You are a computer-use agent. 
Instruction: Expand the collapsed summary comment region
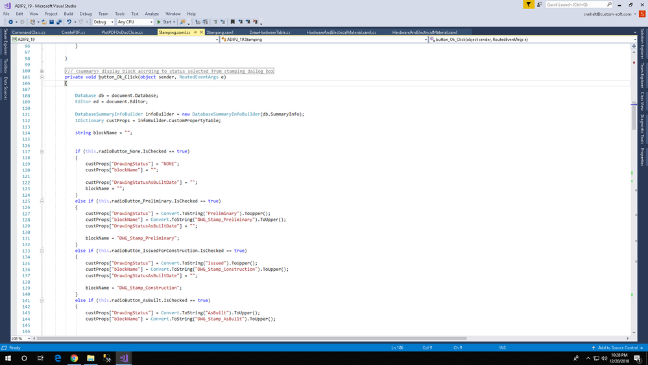coord(42,71)
